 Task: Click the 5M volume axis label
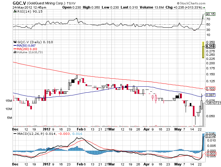[x=9, y=118]
